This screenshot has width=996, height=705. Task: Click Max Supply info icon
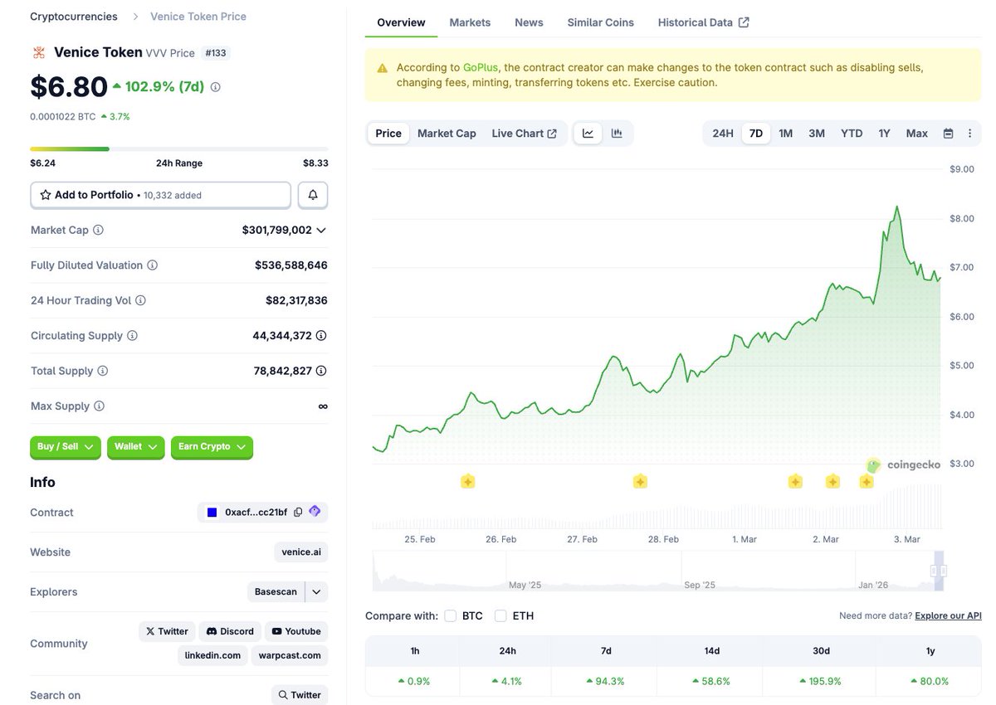coord(99,406)
